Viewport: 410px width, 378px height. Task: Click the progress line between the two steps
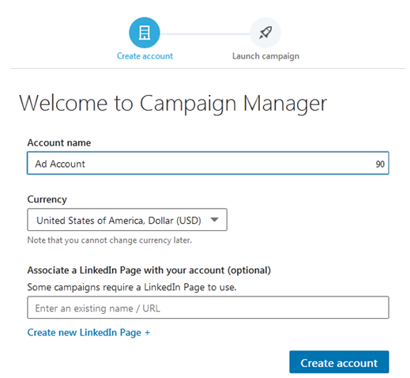click(x=205, y=34)
